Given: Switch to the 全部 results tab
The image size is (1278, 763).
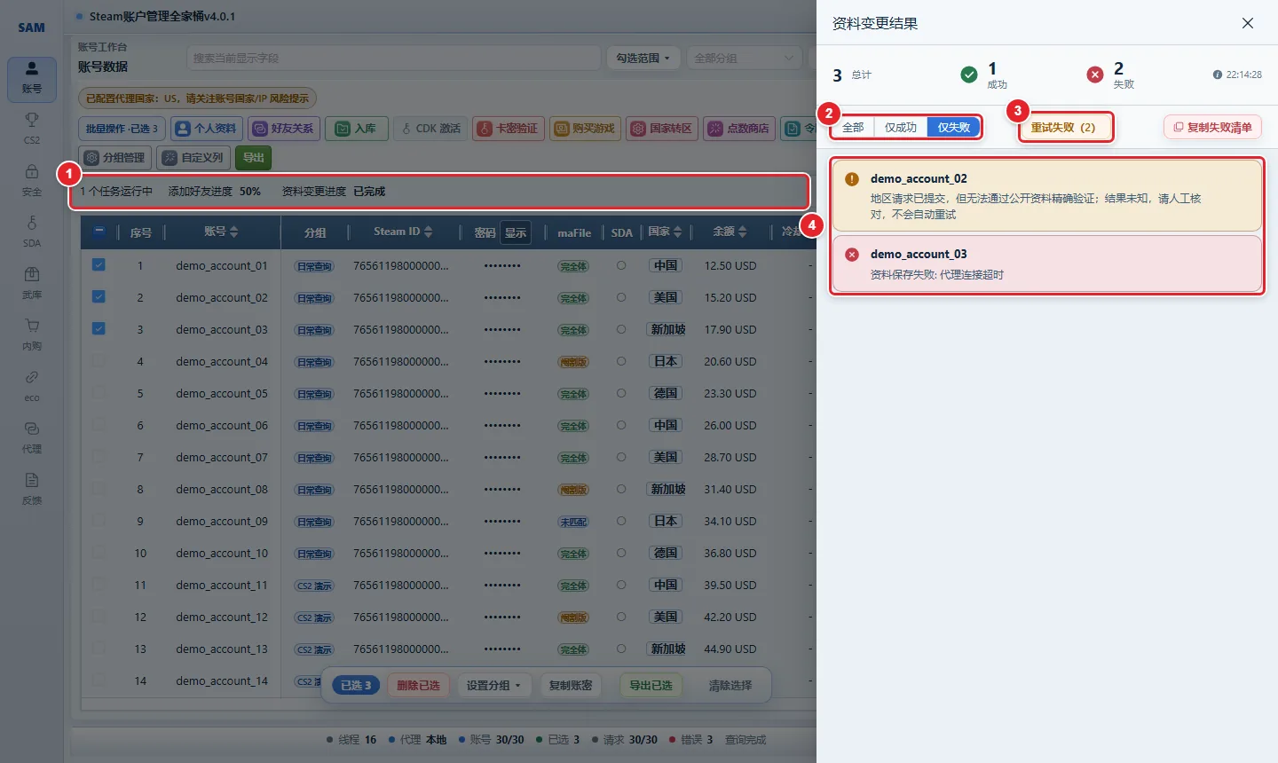Looking at the screenshot, I should tap(853, 127).
